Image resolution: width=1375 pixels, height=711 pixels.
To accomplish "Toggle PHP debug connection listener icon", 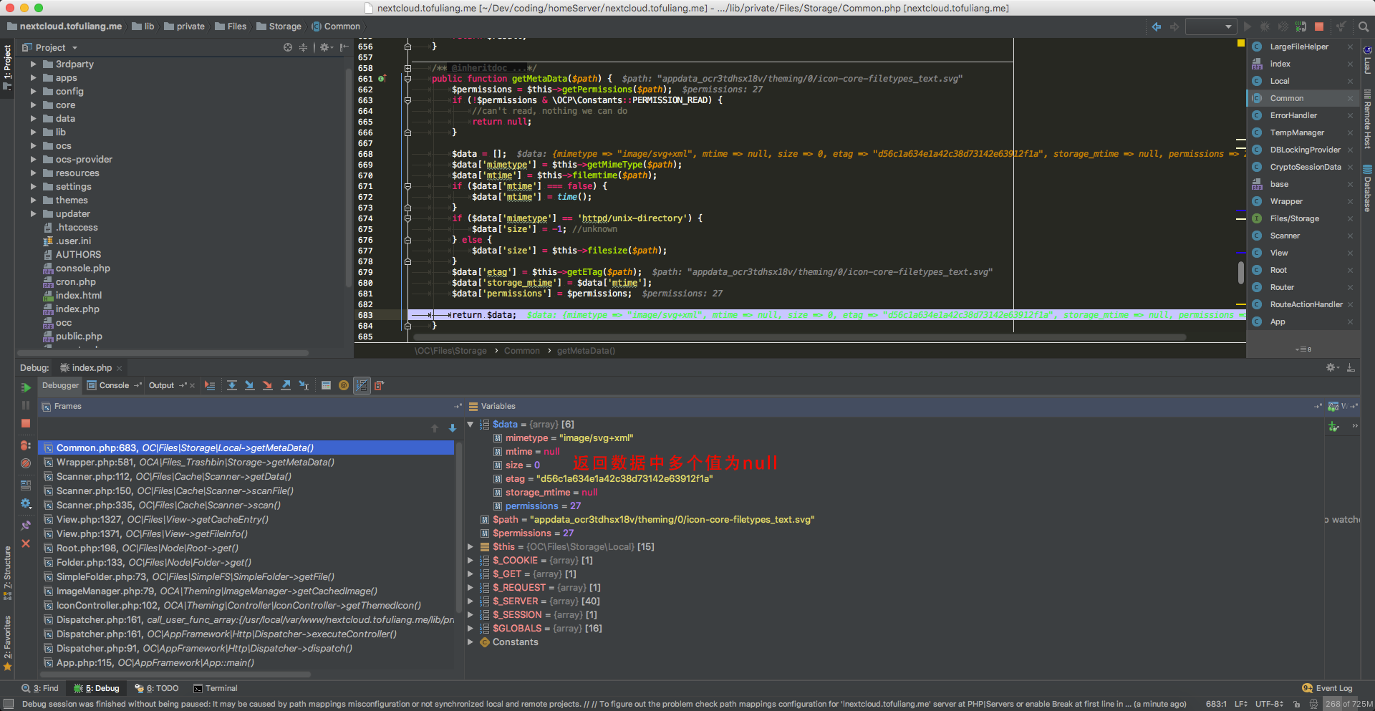I will point(1301,26).
